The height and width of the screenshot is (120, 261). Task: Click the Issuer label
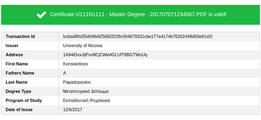(x=12, y=46)
